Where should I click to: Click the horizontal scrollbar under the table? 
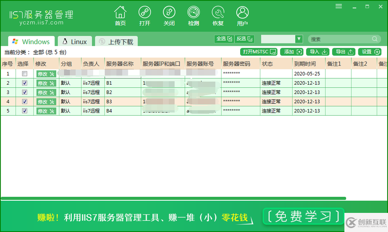[x=174, y=199]
